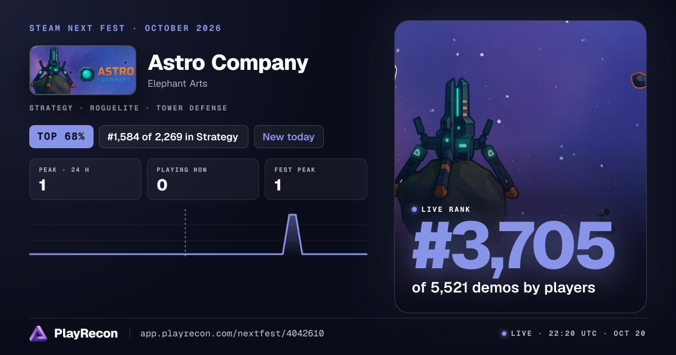Click the New today badge
This screenshot has width=676, height=355.
pos(289,136)
